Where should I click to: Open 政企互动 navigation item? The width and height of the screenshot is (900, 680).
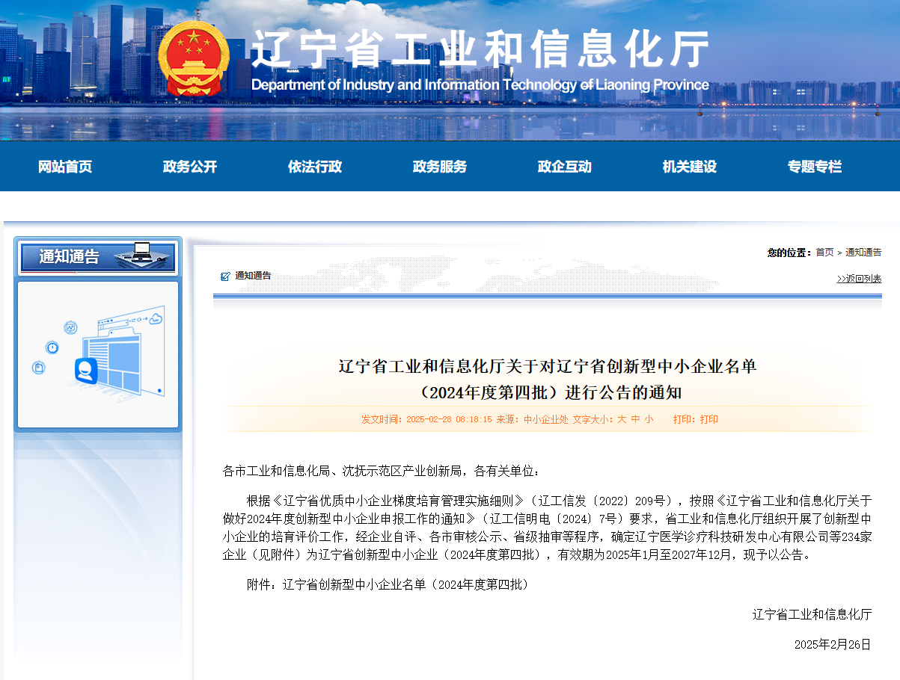pyautogui.click(x=565, y=167)
